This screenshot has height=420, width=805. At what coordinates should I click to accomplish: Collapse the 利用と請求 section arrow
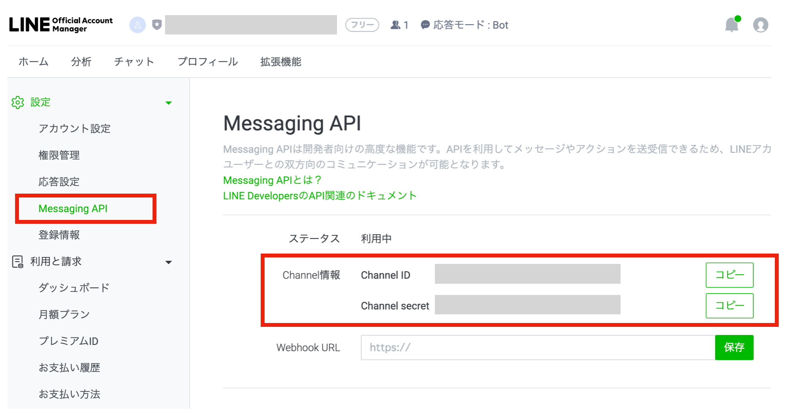[168, 262]
